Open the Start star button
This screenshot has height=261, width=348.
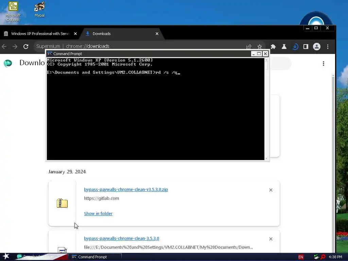point(6,256)
